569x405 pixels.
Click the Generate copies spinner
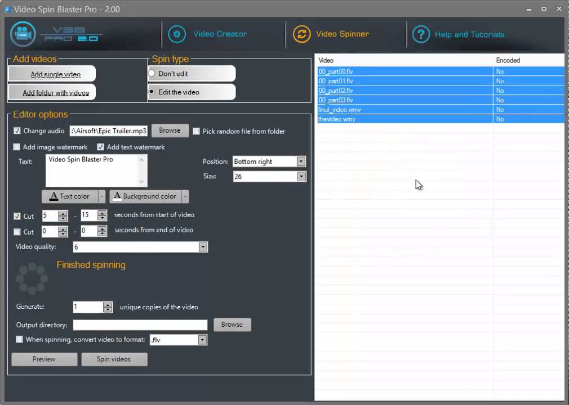point(93,307)
